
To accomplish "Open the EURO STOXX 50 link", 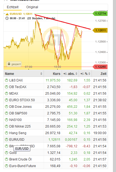I will click(x=22, y=100).
